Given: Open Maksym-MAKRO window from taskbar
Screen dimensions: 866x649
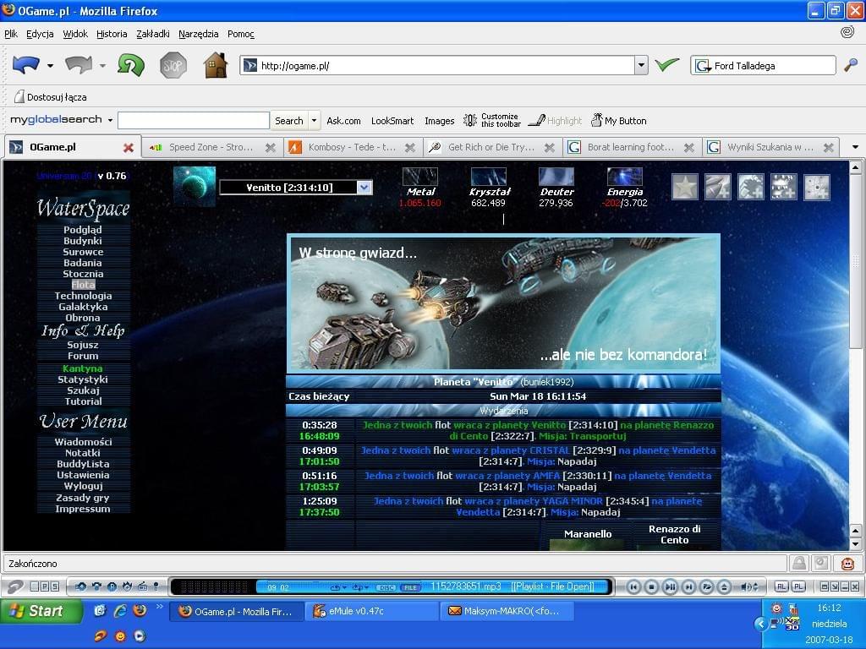Looking at the screenshot, I should coord(507,611).
